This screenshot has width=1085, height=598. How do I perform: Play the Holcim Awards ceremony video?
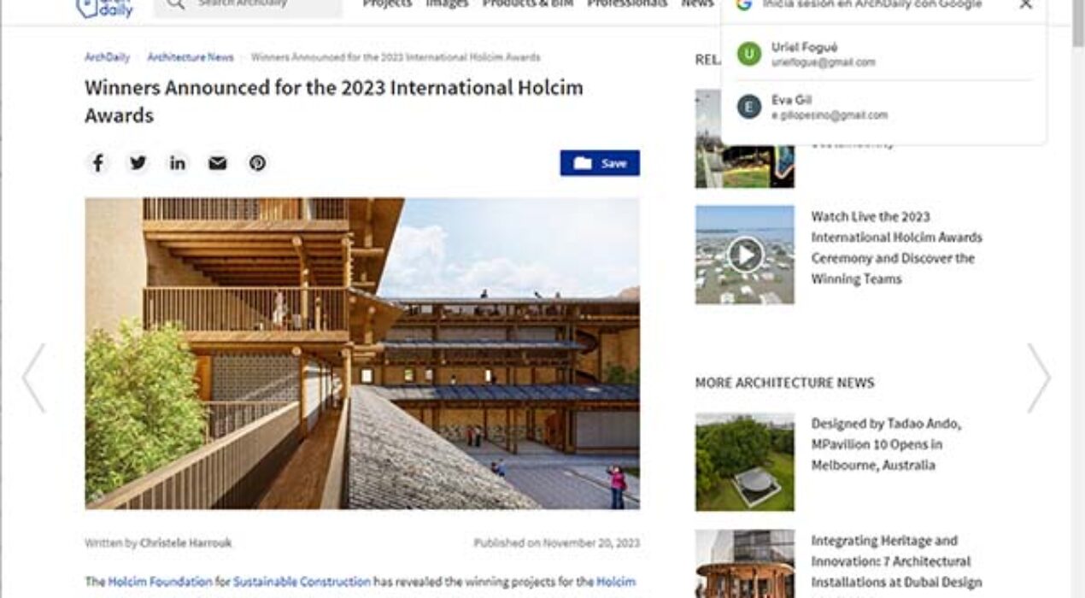coord(745,255)
